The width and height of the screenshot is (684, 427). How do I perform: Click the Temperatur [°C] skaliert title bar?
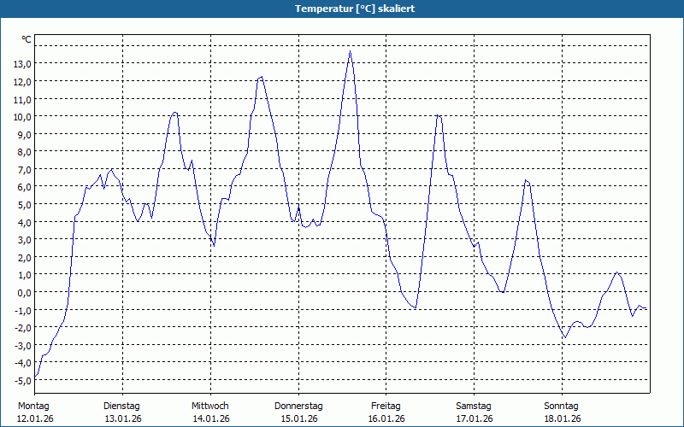[x=342, y=9]
